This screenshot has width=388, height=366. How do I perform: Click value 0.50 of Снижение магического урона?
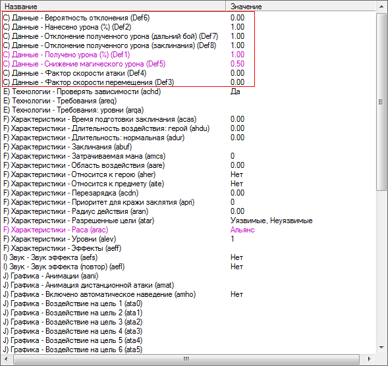point(237,64)
